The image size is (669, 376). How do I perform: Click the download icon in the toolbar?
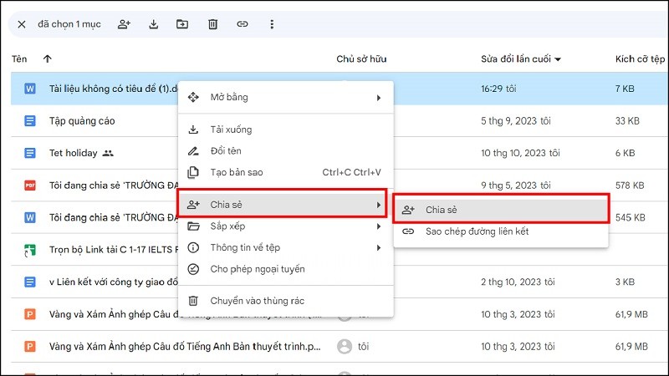pyautogui.click(x=154, y=24)
